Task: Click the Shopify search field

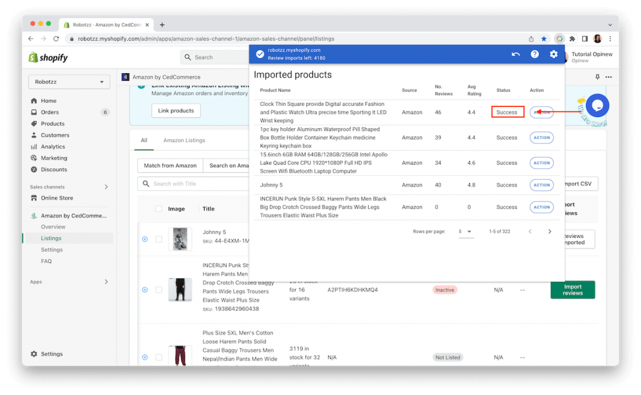Action: (x=215, y=57)
